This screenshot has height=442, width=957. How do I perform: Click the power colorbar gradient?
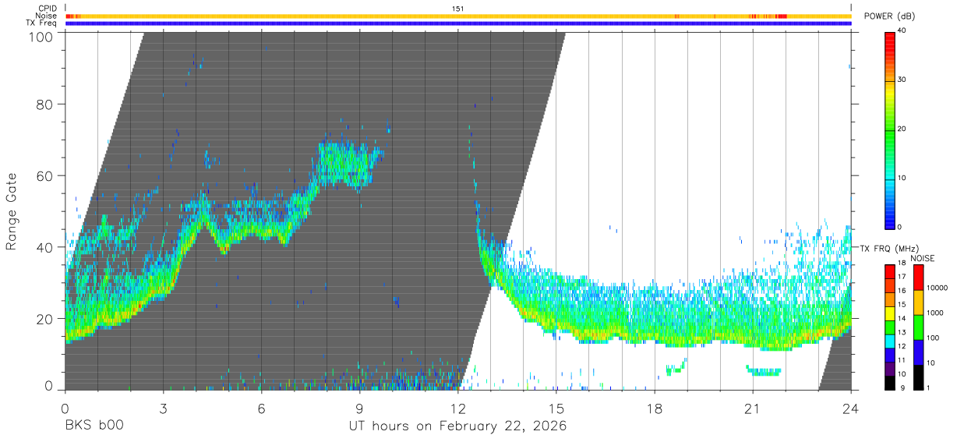[889, 129]
